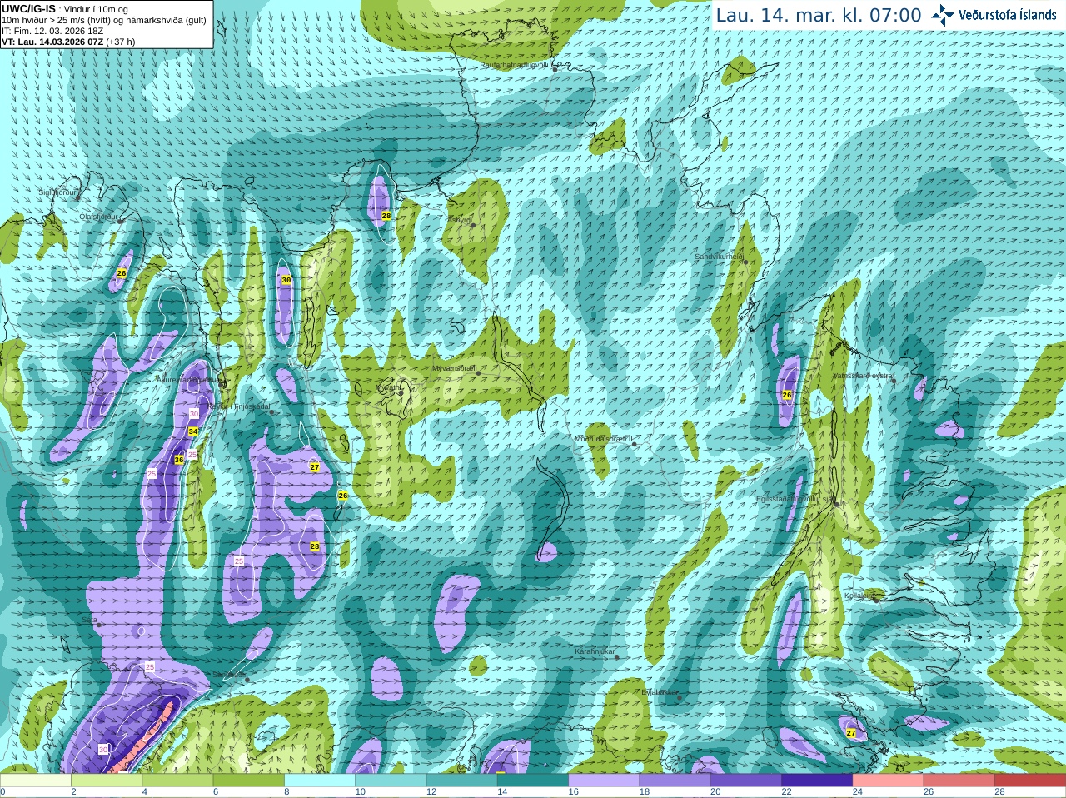Click the Raufarhafnarflugvöllur station dot
Screen dimensions: 1066x798
point(555,69)
